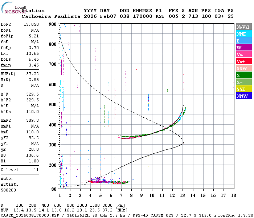Click the 7 MHz frequency axis label
Screen dimensions: 254x218
coord(121,195)
